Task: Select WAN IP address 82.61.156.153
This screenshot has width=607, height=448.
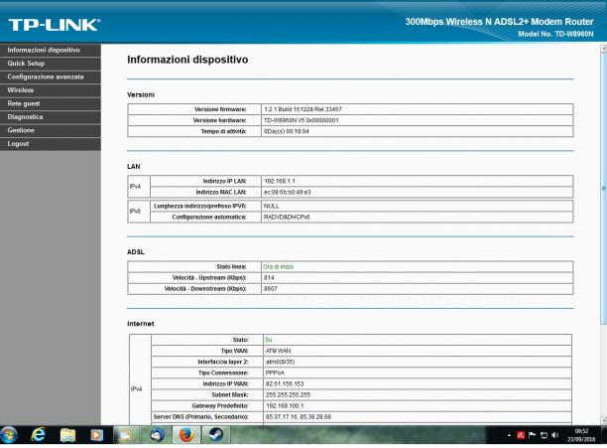Action: tap(285, 383)
